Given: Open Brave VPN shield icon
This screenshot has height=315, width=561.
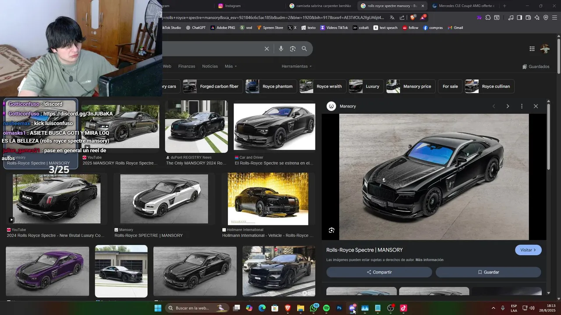Looking at the screenshot, I should (546, 18).
